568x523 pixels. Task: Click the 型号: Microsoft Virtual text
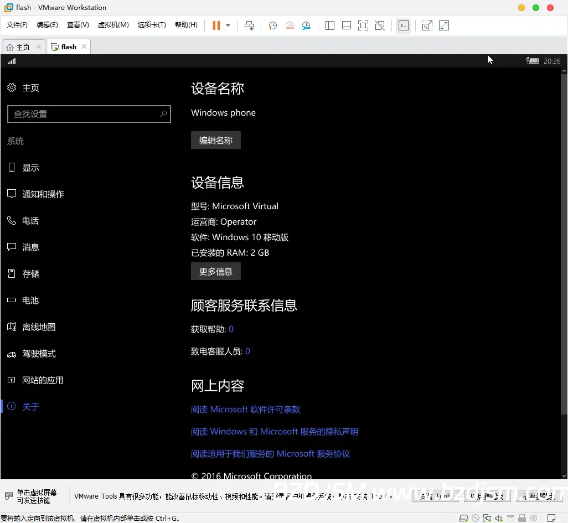tap(235, 206)
